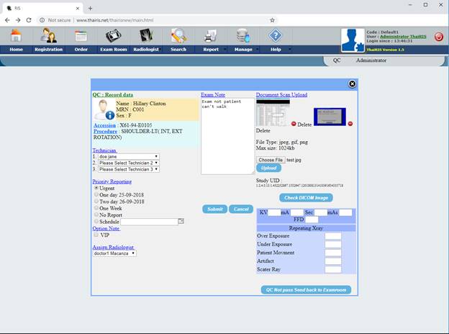This screenshot has width=449, height=334.
Task: Click the Over Exposure input field
Action: (x=332, y=236)
